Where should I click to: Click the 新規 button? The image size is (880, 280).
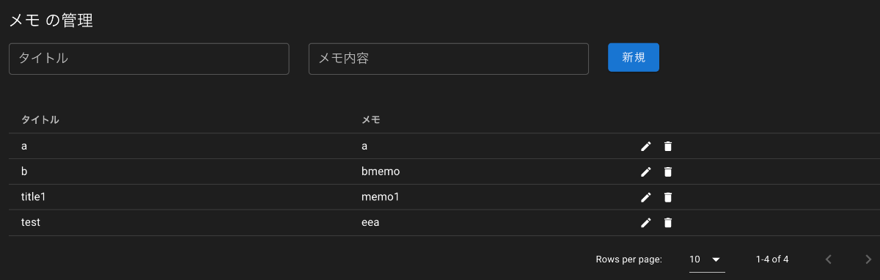click(x=634, y=57)
